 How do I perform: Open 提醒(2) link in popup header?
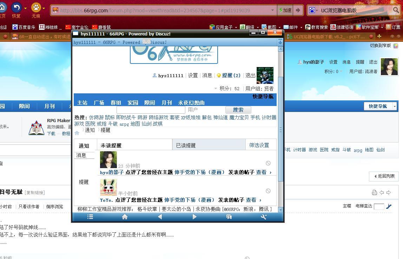pyautogui.click(x=231, y=75)
